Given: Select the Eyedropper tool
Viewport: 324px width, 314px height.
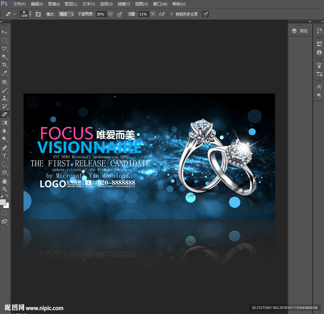Looking at the screenshot, I should pyautogui.click(x=4, y=73).
